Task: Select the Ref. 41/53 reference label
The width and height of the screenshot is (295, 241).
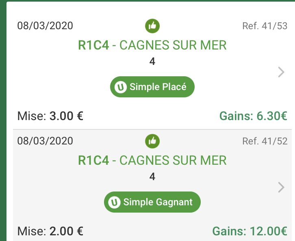Action: point(265,26)
